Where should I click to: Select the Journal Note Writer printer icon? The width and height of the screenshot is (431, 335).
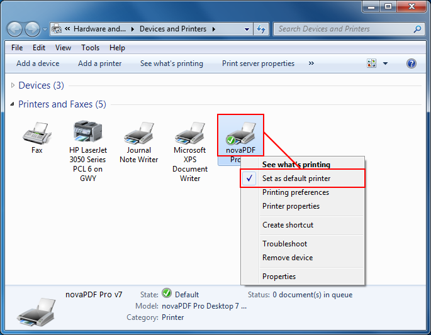tap(139, 133)
